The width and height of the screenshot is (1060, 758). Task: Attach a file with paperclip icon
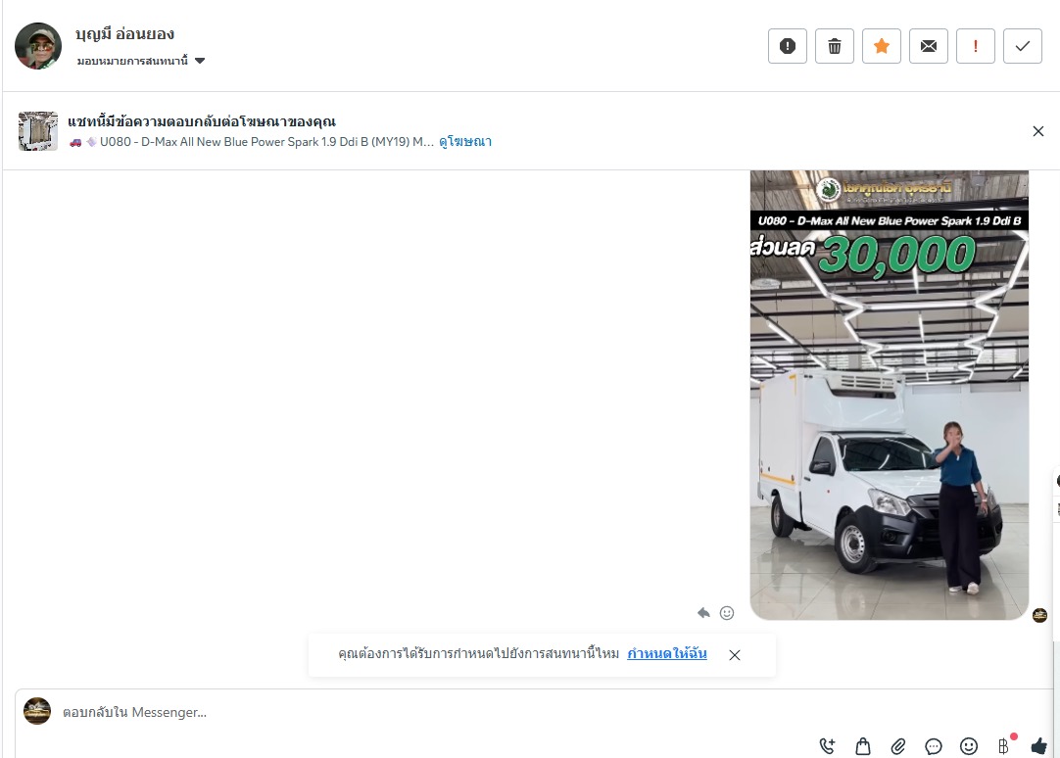click(x=897, y=746)
